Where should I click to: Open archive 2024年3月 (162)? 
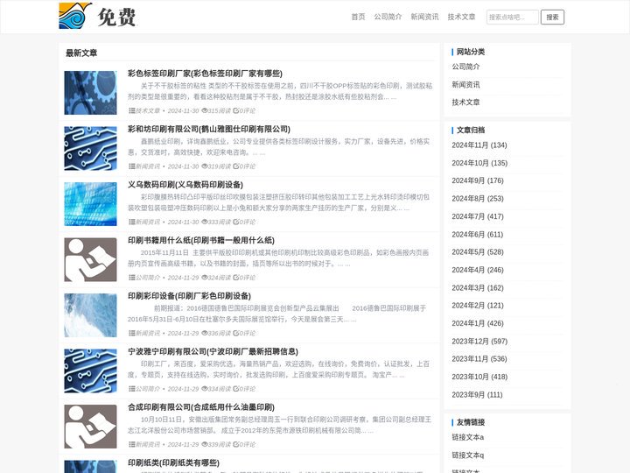coord(478,288)
